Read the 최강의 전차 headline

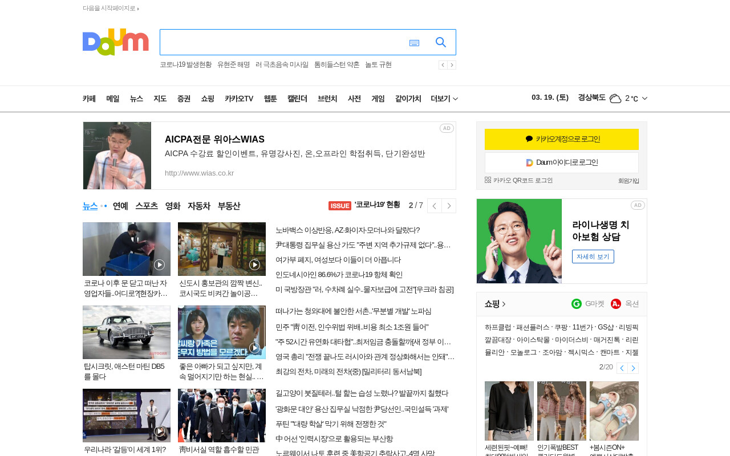(348, 372)
